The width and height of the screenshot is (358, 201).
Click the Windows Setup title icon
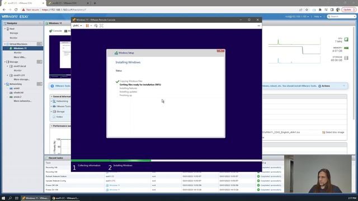pos(116,53)
